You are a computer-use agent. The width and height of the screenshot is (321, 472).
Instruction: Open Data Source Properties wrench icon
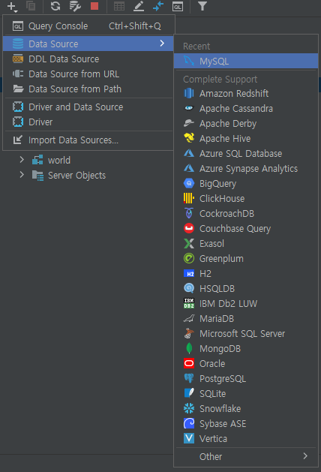[x=75, y=6]
